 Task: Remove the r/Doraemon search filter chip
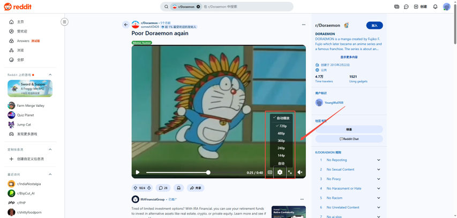click(x=198, y=7)
